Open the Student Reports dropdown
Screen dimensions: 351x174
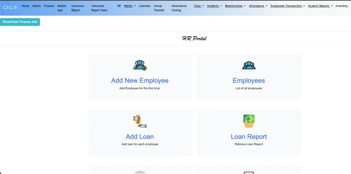coord(320,6)
